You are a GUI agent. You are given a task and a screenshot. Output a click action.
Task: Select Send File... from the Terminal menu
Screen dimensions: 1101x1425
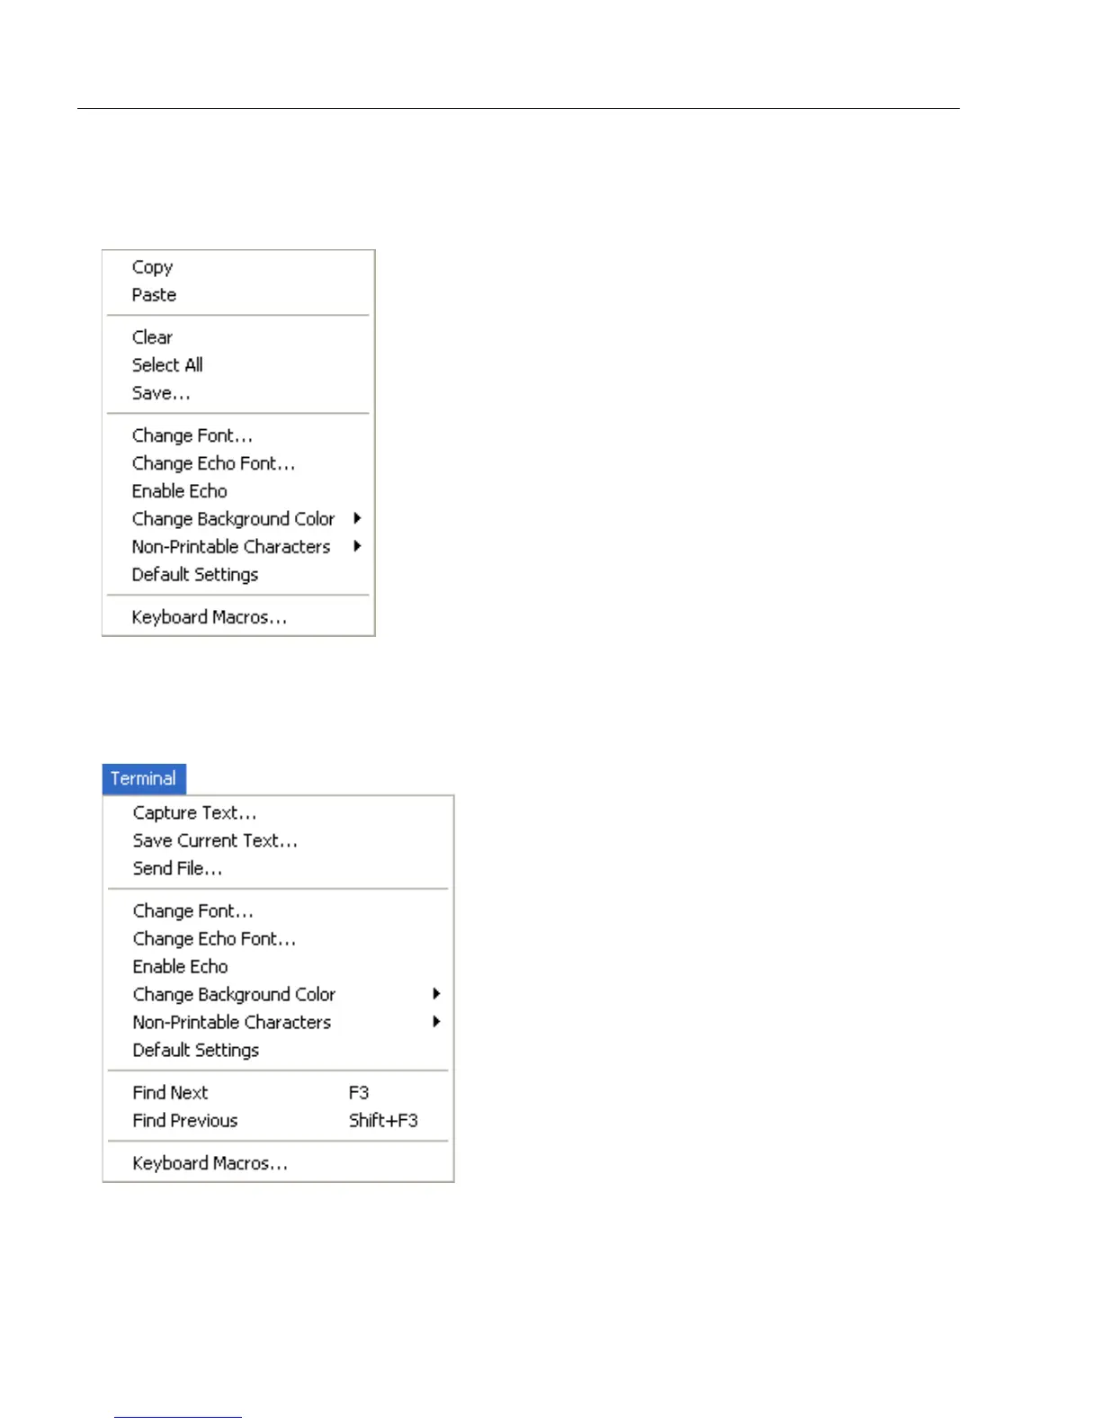pos(177,869)
